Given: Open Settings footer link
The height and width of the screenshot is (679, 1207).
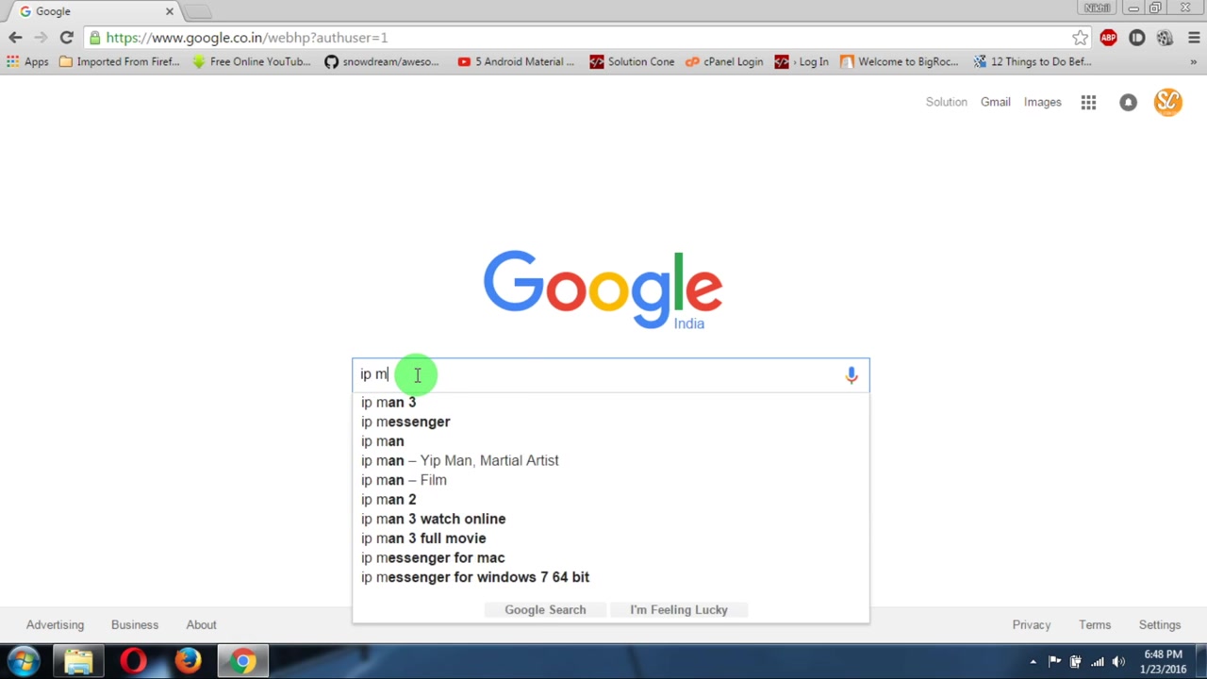Looking at the screenshot, I should 1159,624.
